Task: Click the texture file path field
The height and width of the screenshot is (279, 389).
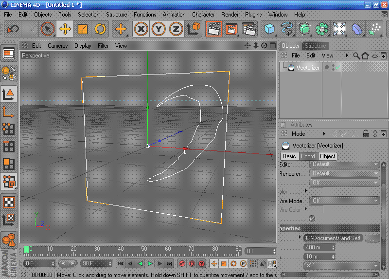Action: [333, 238]
